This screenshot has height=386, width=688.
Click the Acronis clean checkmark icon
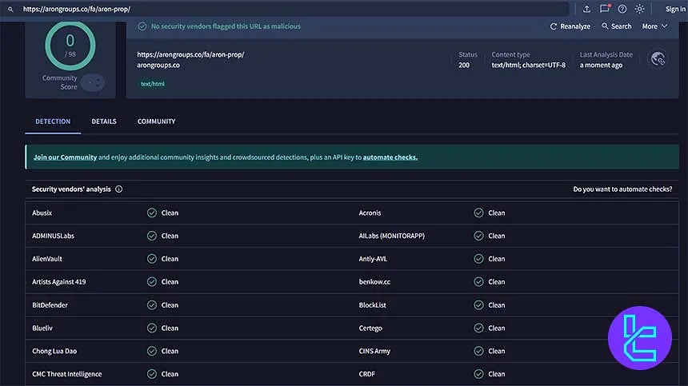tap(478, 213)
